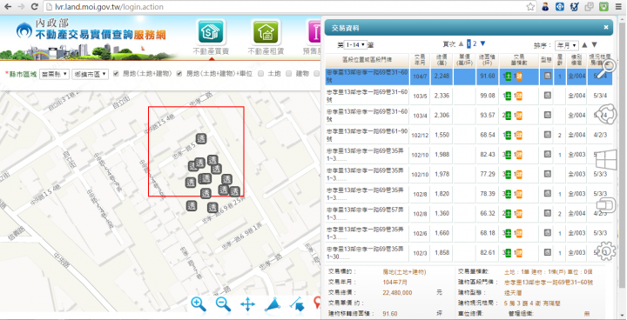Focus the address bar with lvr.land.moi.gov.tw
The height and width of the screenshot is (320, 627).
(x=284, y=7)
